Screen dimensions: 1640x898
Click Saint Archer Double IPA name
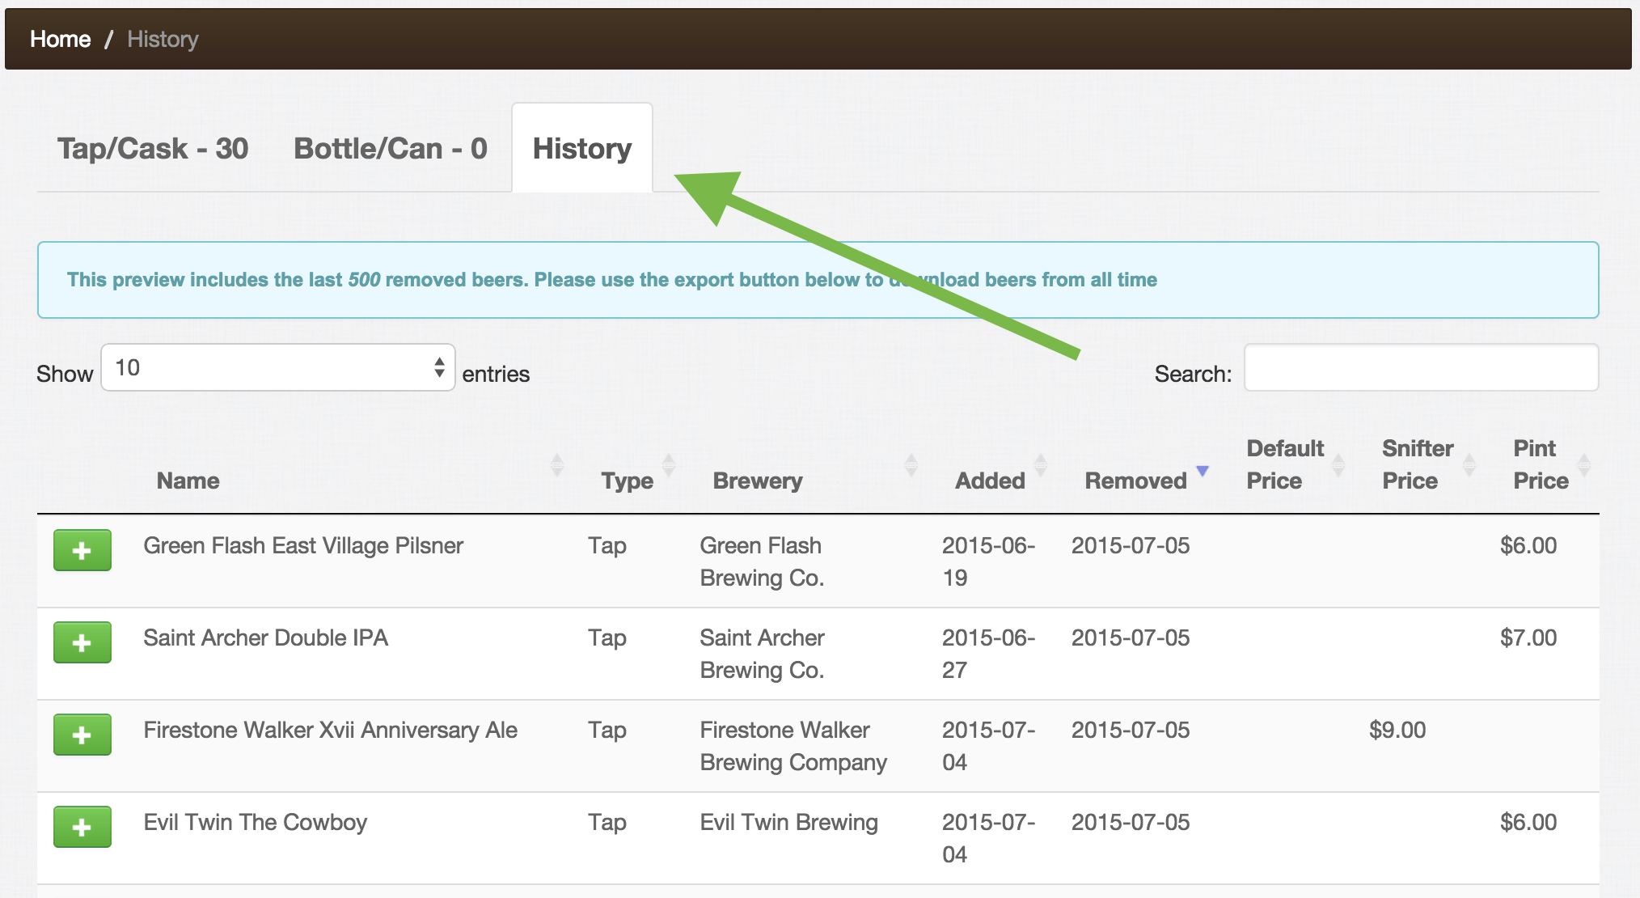(x=266, y=637)
